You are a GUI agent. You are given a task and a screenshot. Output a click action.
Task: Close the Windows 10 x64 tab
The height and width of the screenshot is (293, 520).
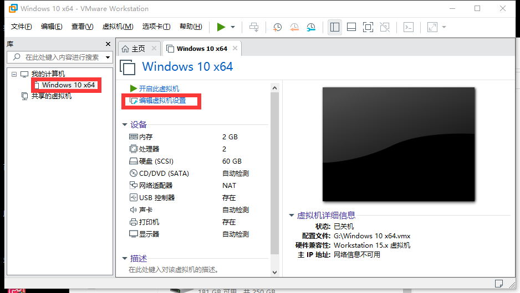[x=235, y=48]
